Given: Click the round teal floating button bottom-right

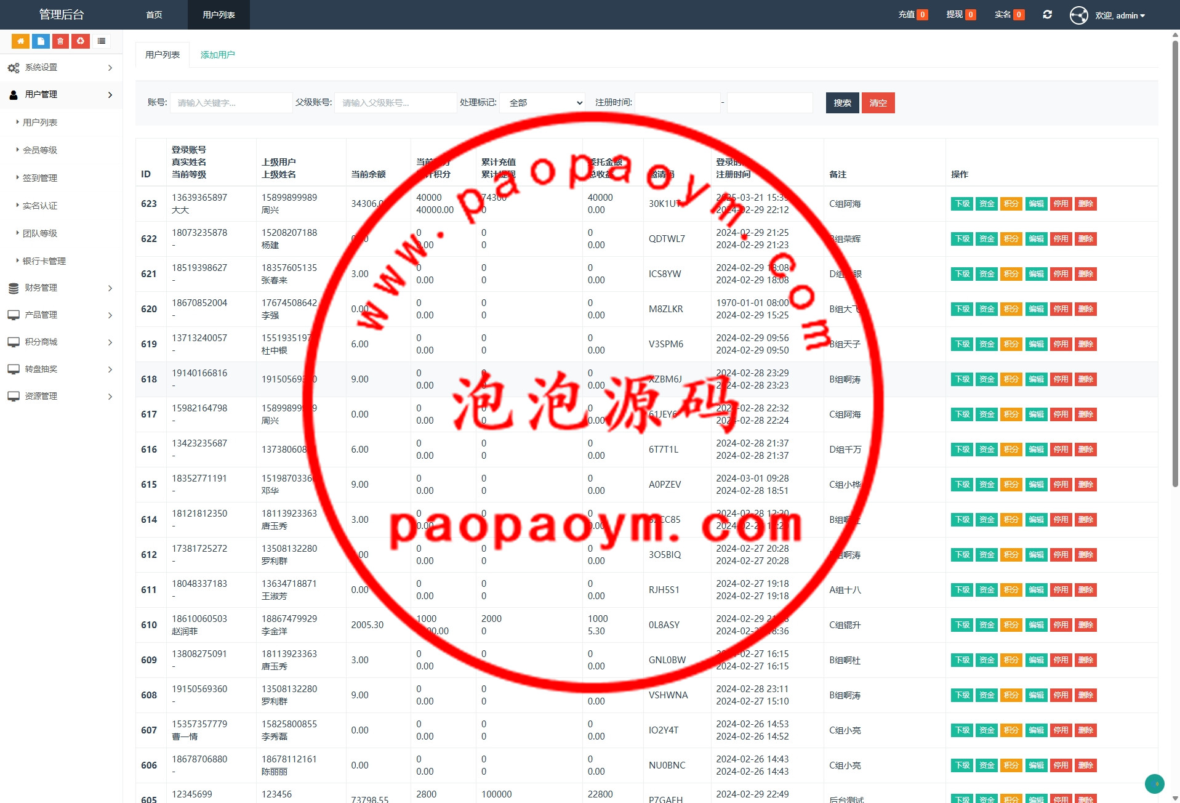Looking at the screenshot, I should point(1155,784).
